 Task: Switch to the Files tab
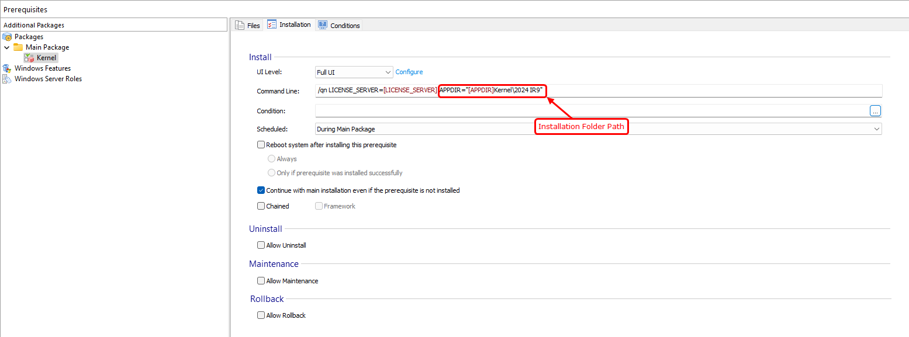(x=253, y=26)
